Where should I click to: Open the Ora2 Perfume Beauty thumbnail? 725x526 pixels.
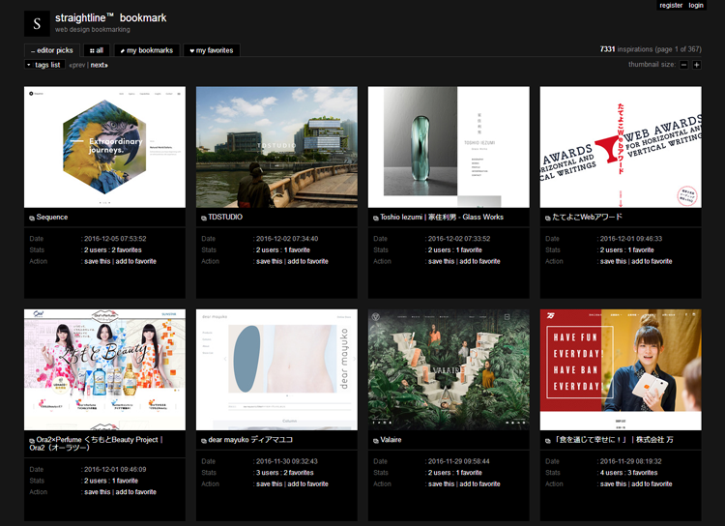pos(104,369)
